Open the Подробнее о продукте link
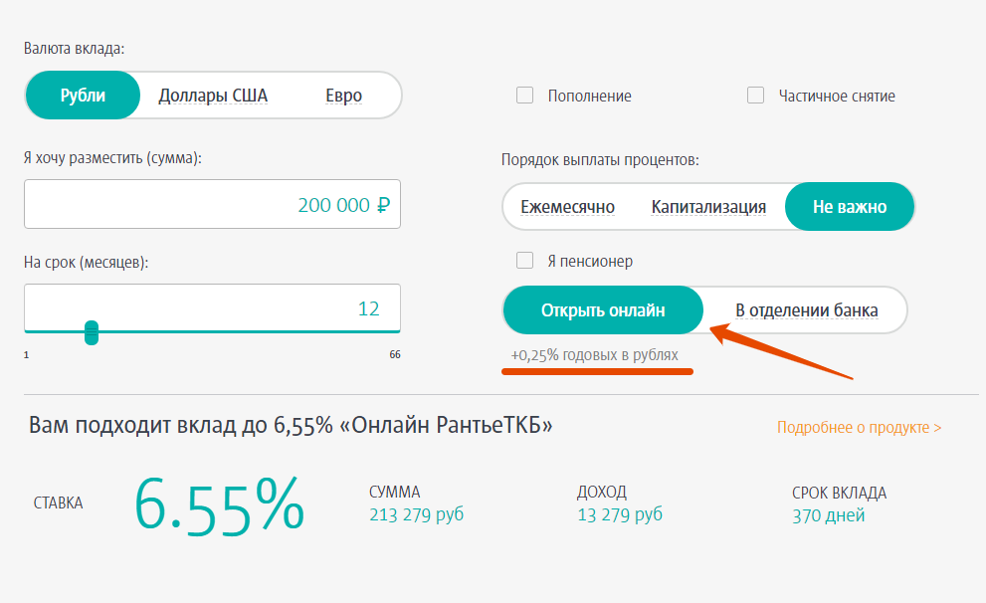Screen dimensions: 986x603 (x=859, y=428)
